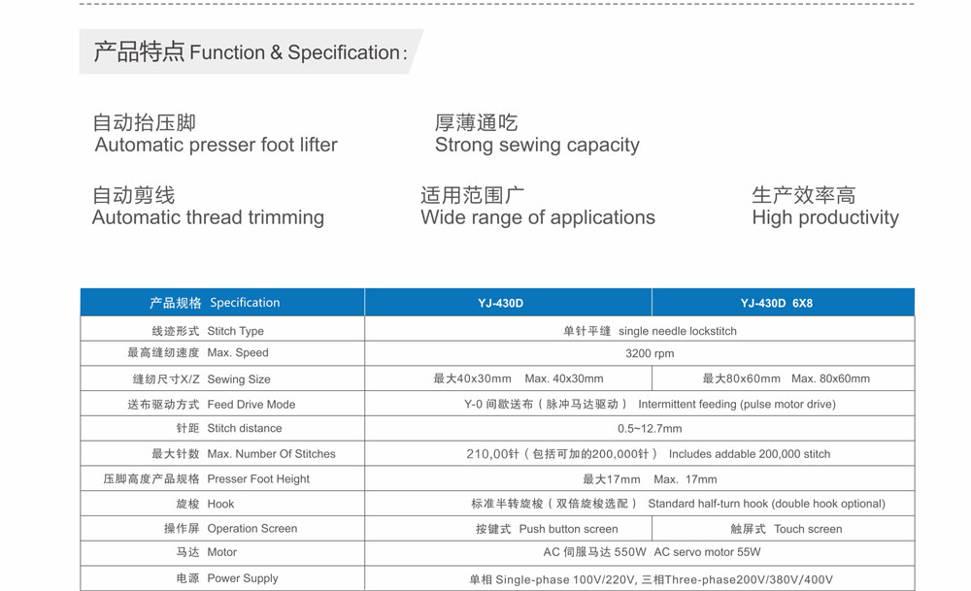Click 'Max. Number Of Stitches' label
The height and width of the screenshot is (591, 971).
pos(271,453)
